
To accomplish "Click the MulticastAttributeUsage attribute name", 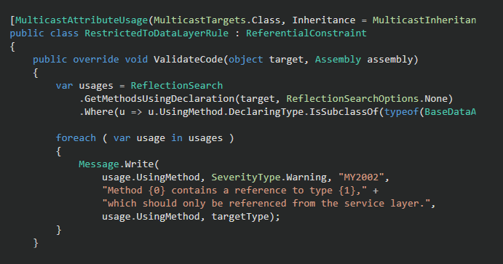I will click(x=82, y=20).
